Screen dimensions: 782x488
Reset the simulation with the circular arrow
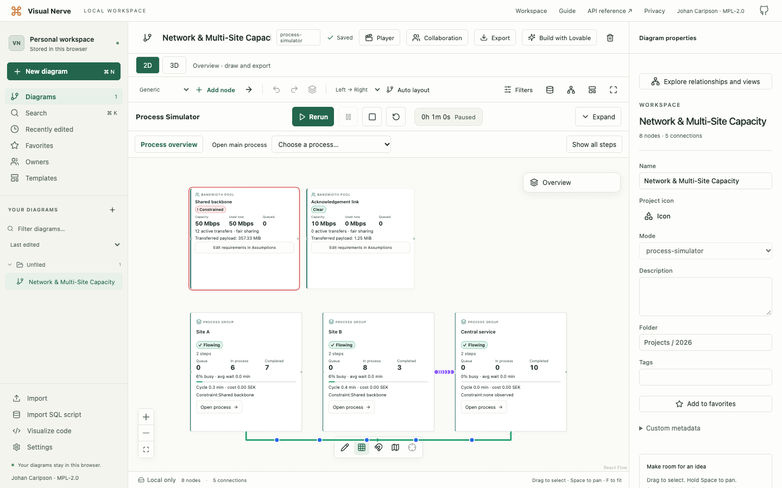[396, 117]
